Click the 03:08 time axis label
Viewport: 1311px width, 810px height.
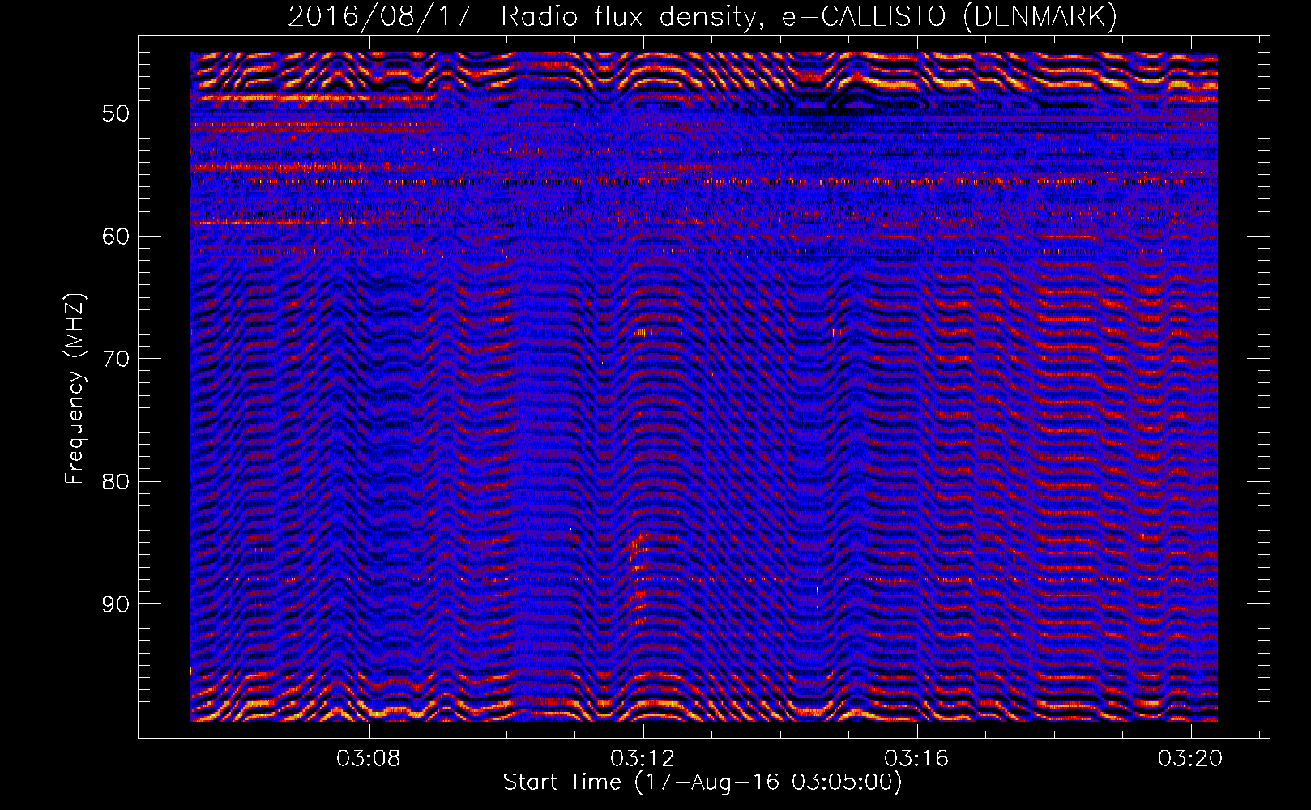pos(370,759)
